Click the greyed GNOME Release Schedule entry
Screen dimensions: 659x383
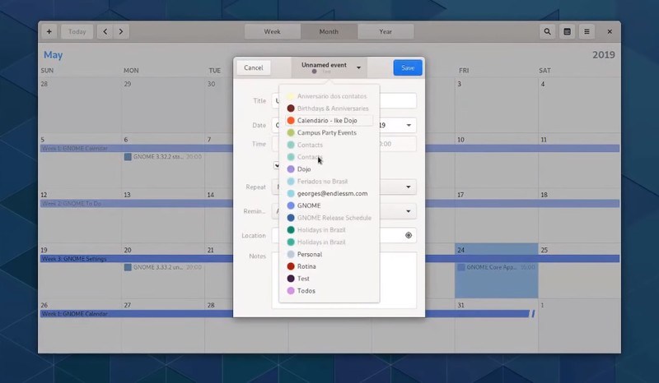click(329, 218)
